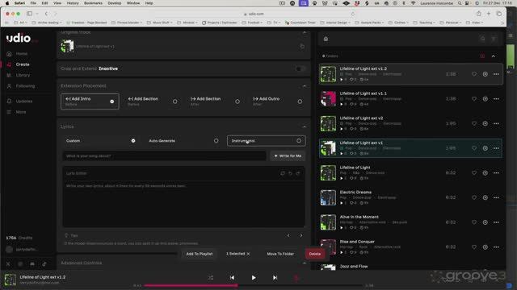Select Add Section Before placement
Screen dimensions: 517x290
[153, 101]
